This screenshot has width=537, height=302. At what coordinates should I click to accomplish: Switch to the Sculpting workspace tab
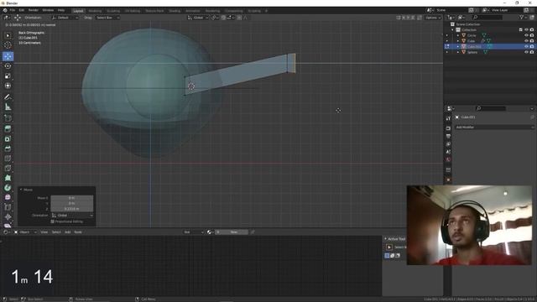point(113,11)
